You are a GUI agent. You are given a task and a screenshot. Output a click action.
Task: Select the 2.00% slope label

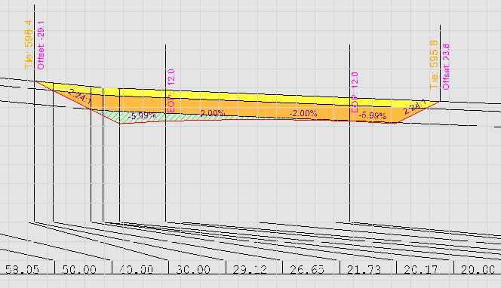tap(213, 113)
